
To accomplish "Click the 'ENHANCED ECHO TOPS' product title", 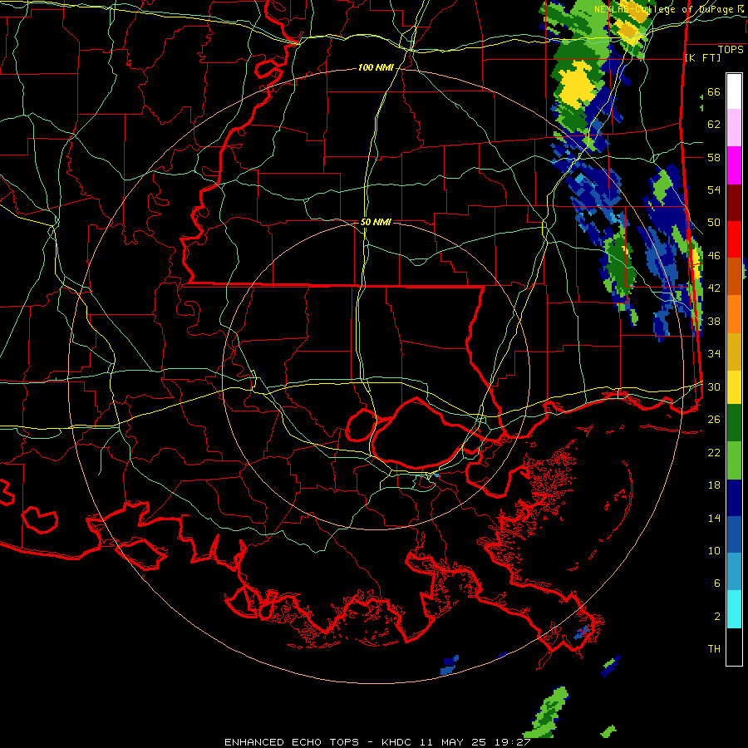I will (292, 742).
